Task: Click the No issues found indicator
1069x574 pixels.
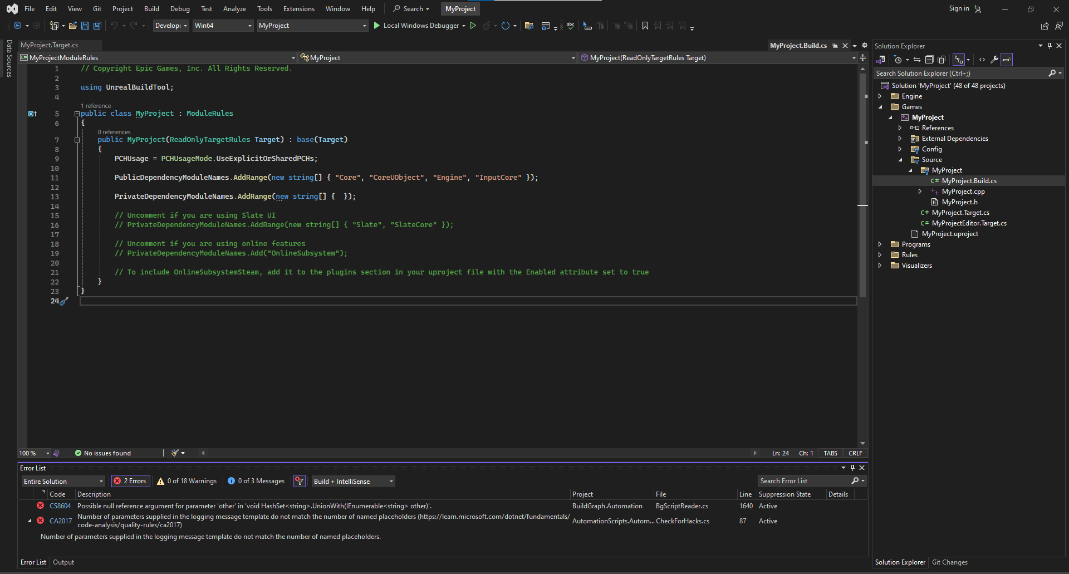Action: (103, 453)
